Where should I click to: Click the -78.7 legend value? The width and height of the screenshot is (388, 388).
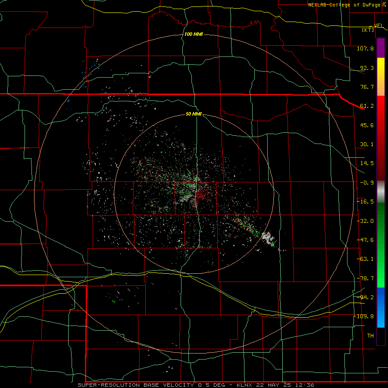[x=365, y=278]
